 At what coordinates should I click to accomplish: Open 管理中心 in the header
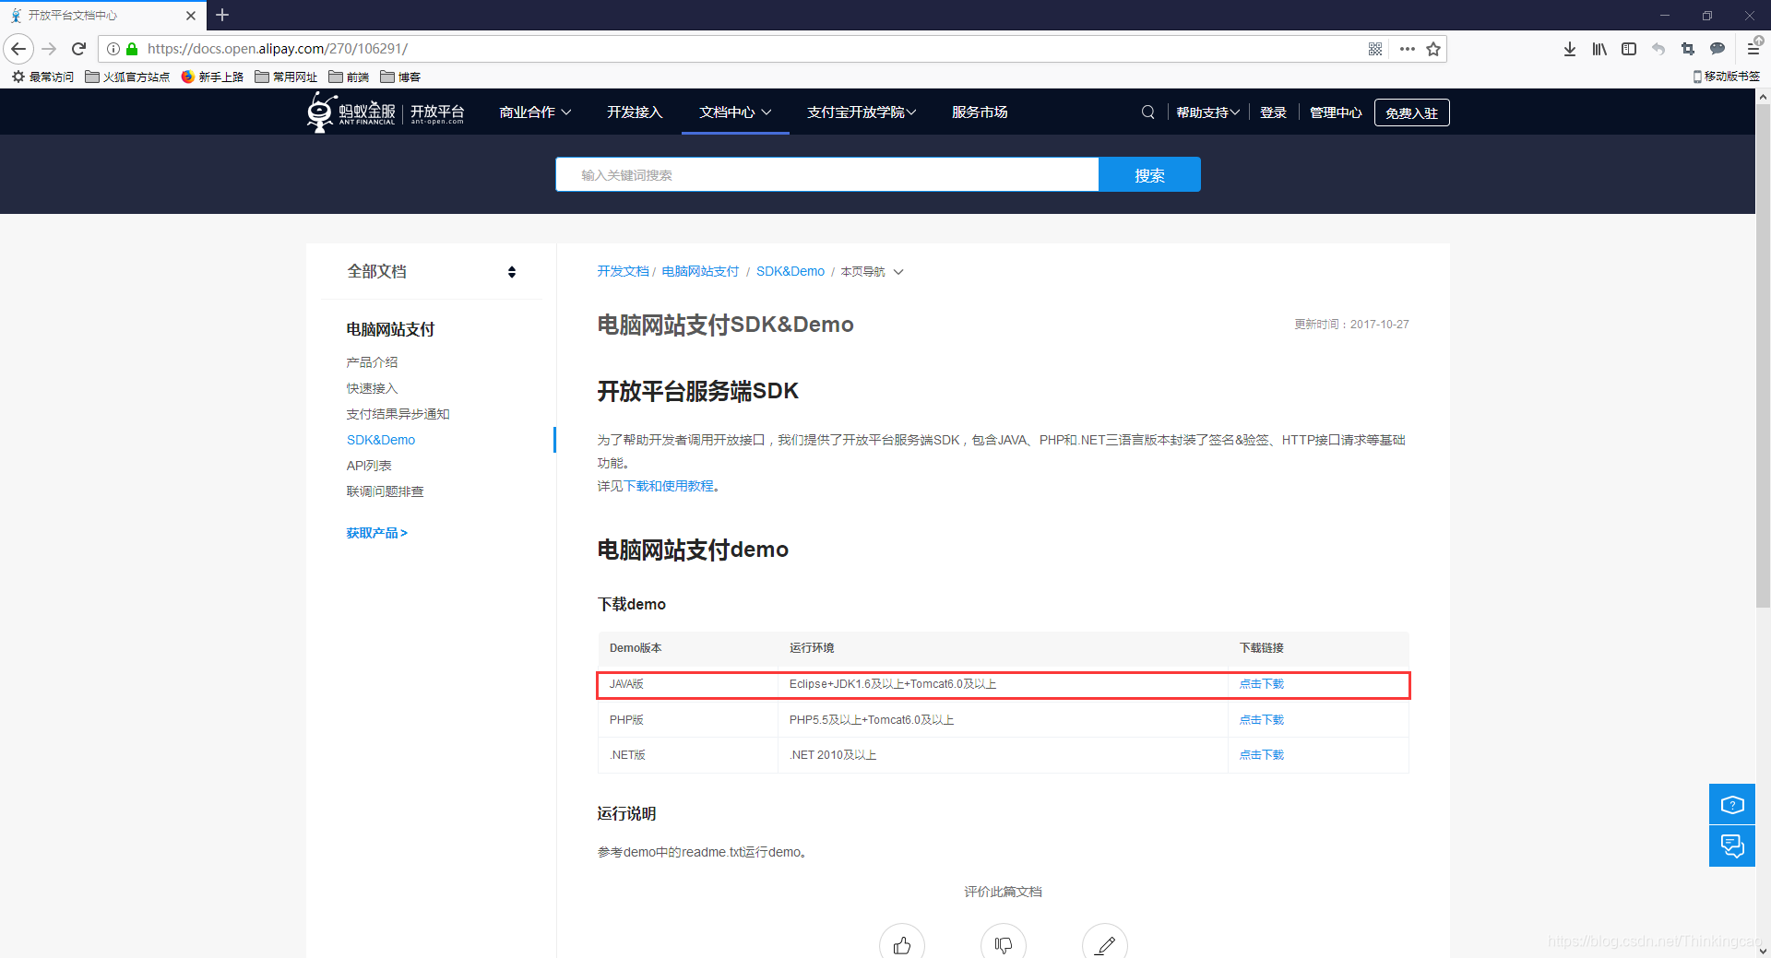[x=1336, y=112]
